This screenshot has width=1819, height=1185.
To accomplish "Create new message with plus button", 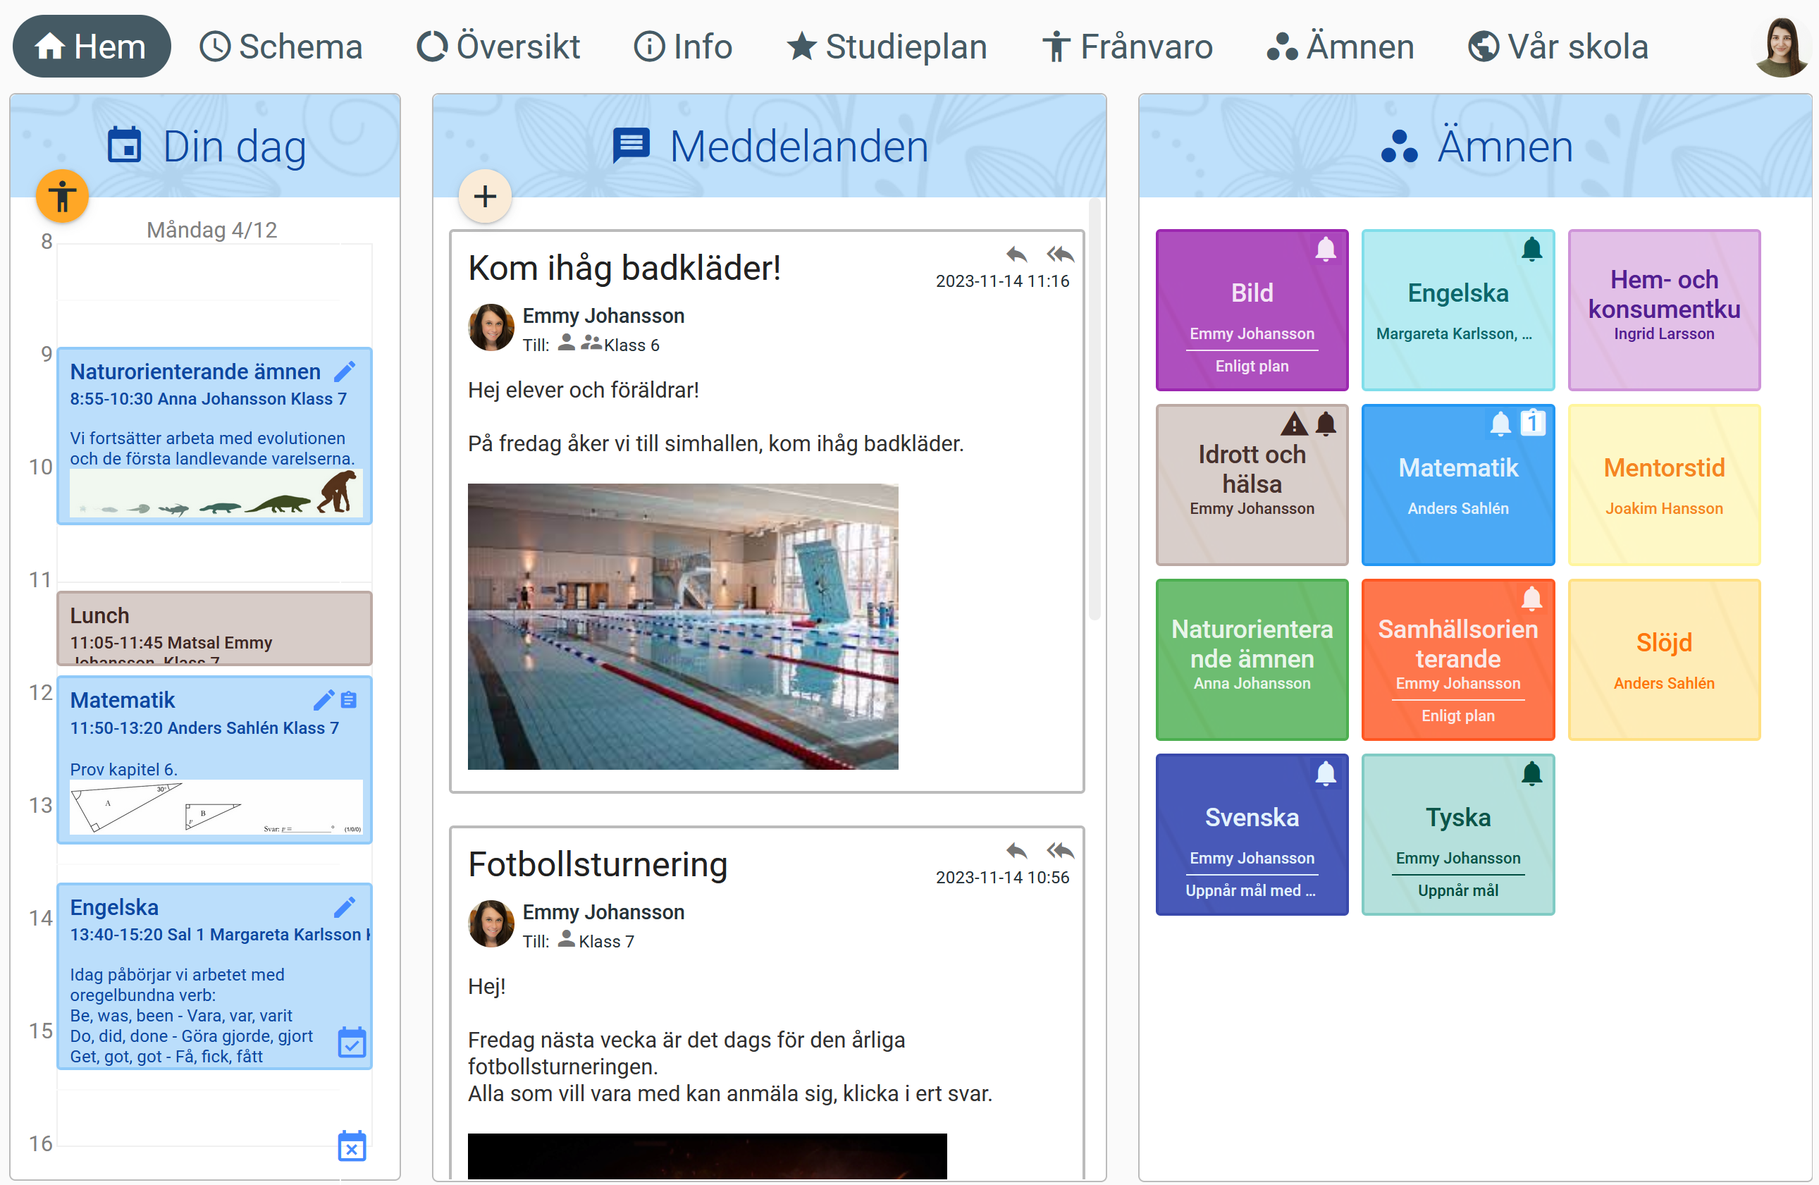I will 485,197.
